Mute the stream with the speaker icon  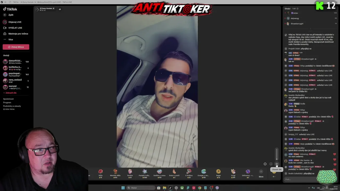277,164
